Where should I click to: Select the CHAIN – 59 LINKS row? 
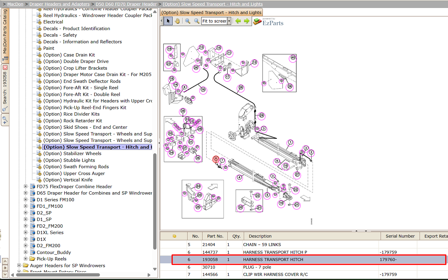[303, 245]
